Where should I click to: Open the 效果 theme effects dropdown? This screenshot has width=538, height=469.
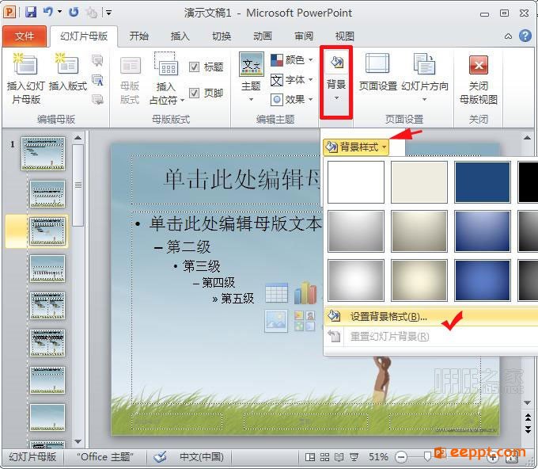(292, 100)
